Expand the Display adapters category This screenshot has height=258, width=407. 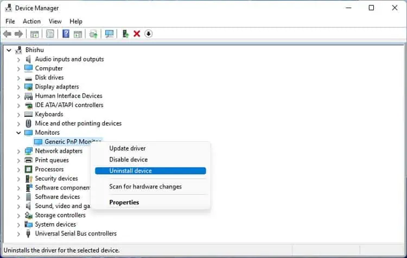18,87
